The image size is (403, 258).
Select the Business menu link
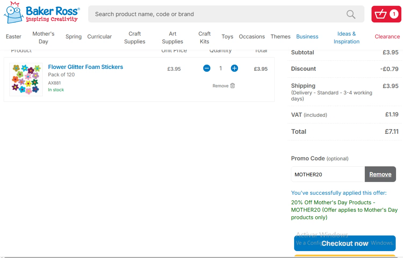[x=307, y=37]
